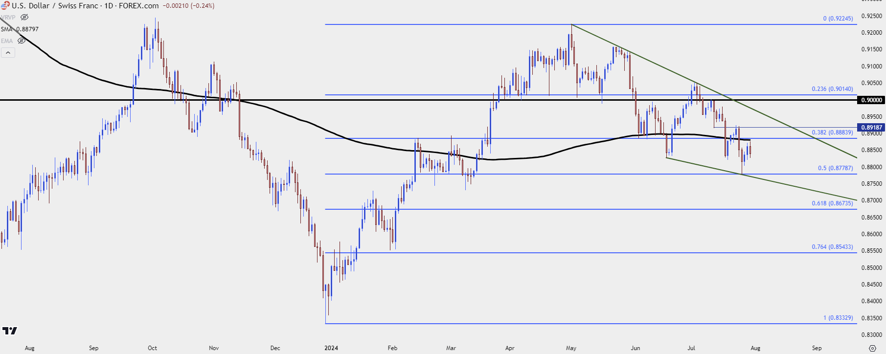Select the Fibonacci label 0.5 (0.87787)
Viewport: 886px width, 354px height.
[x=835, y=168]
